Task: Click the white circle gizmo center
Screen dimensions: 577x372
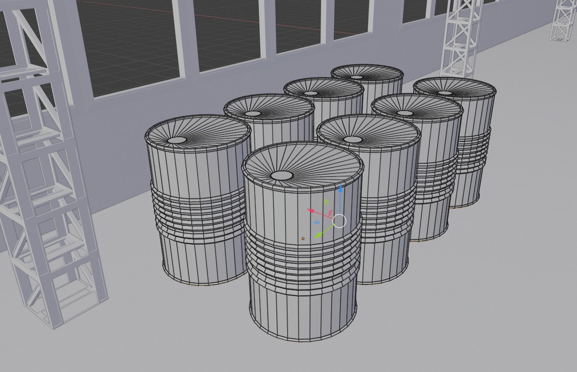Action: [339, 221]
